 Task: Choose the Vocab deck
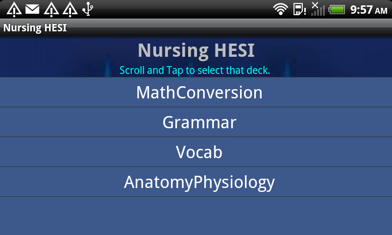point(199,152)
